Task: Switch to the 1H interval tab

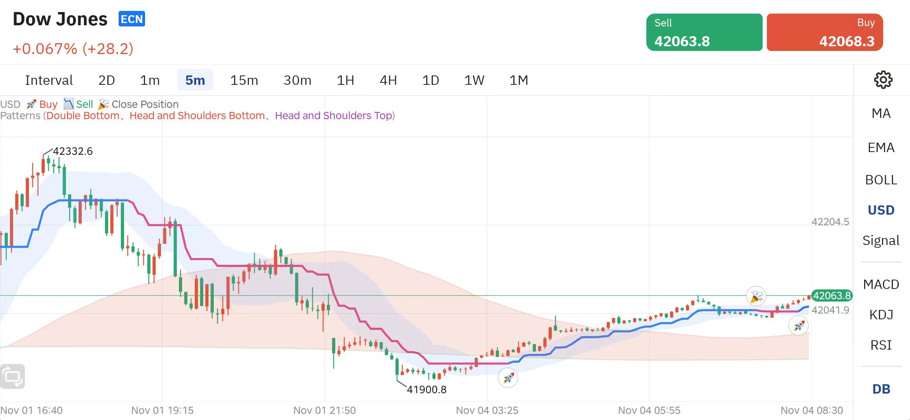Action: pyautogui.click(x=345, y=80)
